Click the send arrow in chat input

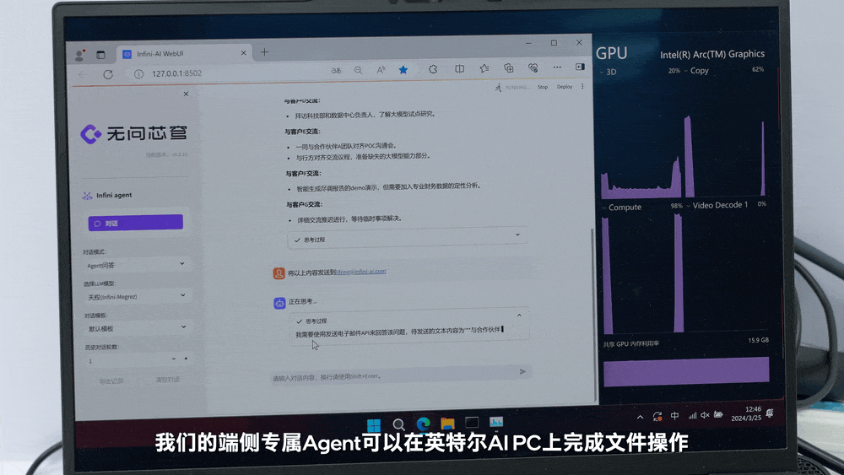pyautogui.click(x=522, y=371)
